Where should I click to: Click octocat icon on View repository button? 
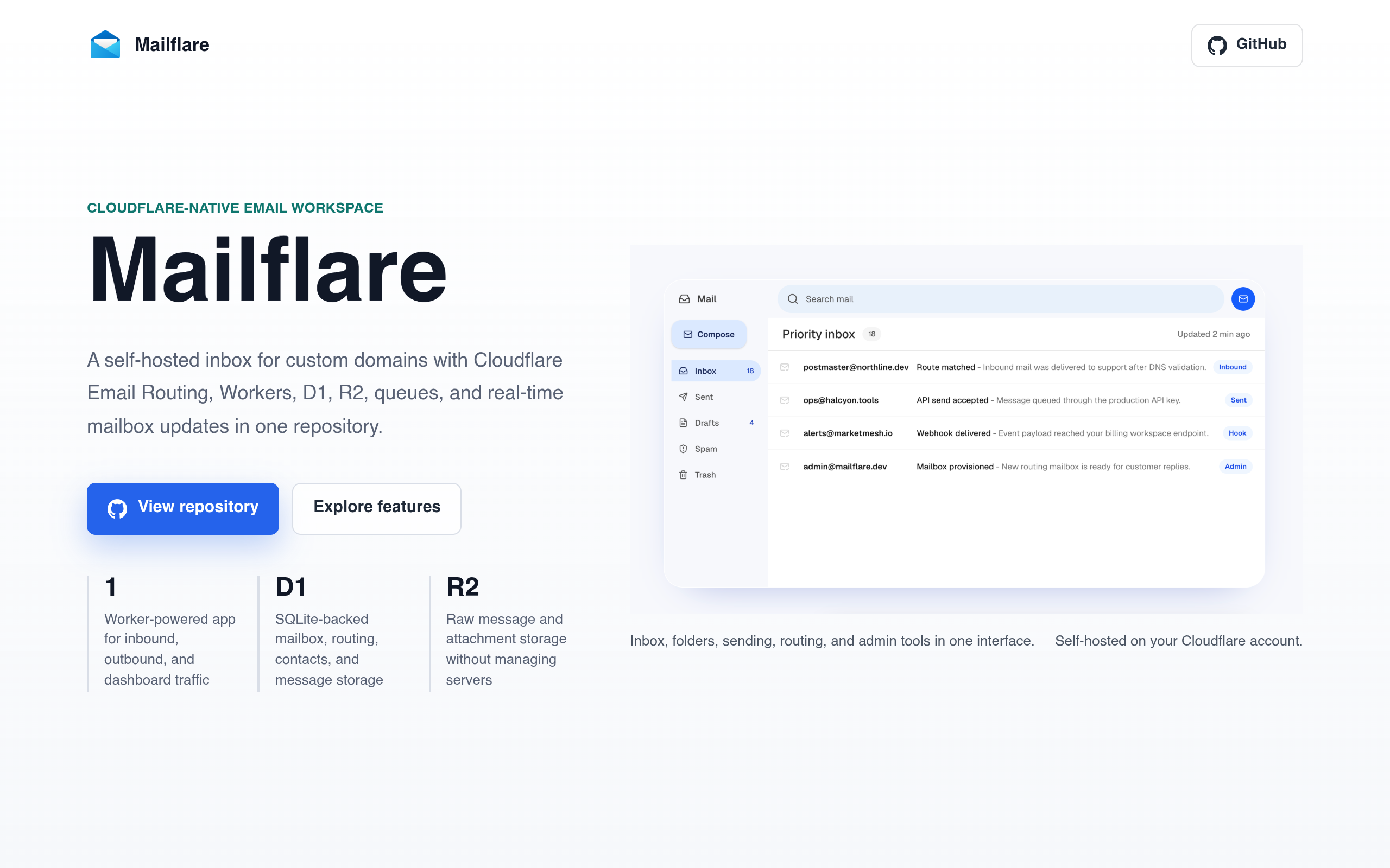pos(117,508)
